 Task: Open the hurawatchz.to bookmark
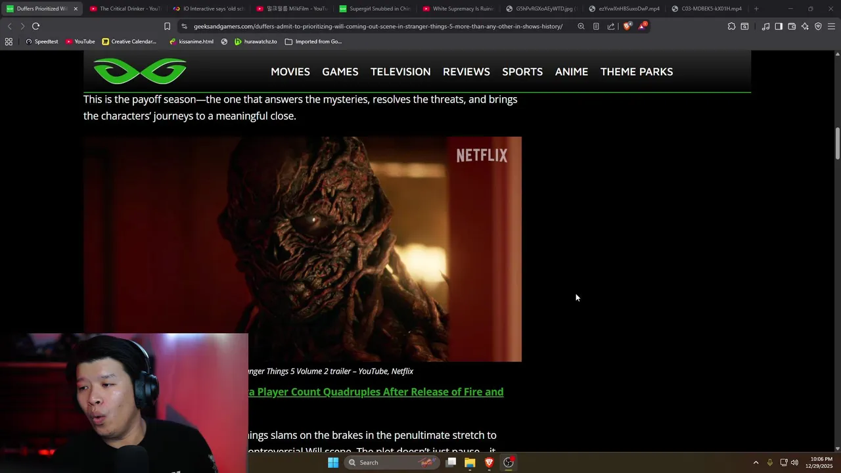pyautogui.click(x=256, y=41)
